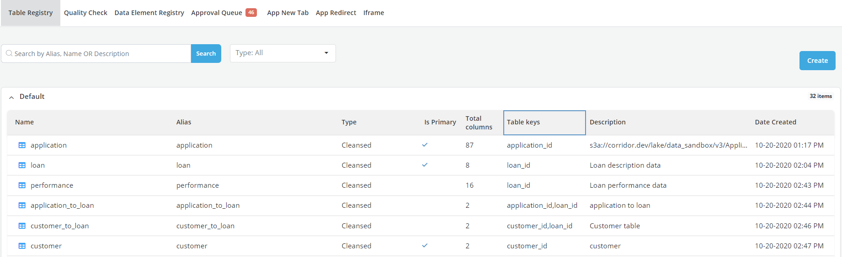Click the Create button
This screenshot has height=257, width=842.
pos(817,61)
